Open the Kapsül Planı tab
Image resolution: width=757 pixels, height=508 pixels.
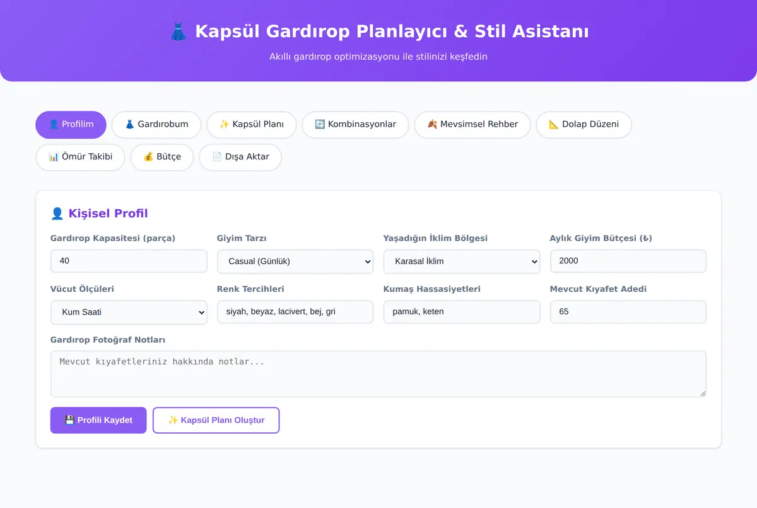pyautogui.click(x=251, y=125)
